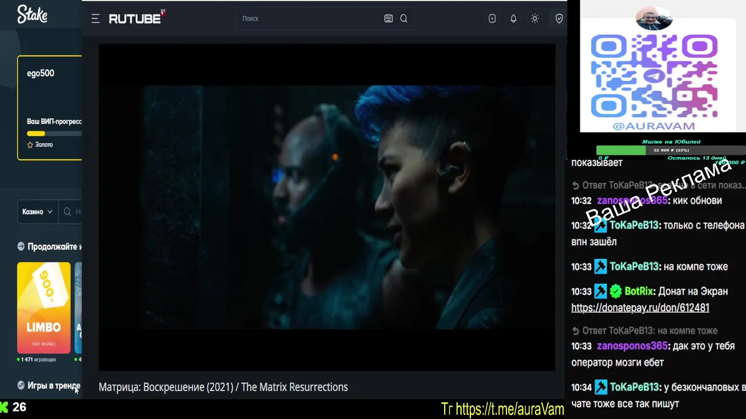Expand the Казино dropdown on Stake

tap(38, 212)
